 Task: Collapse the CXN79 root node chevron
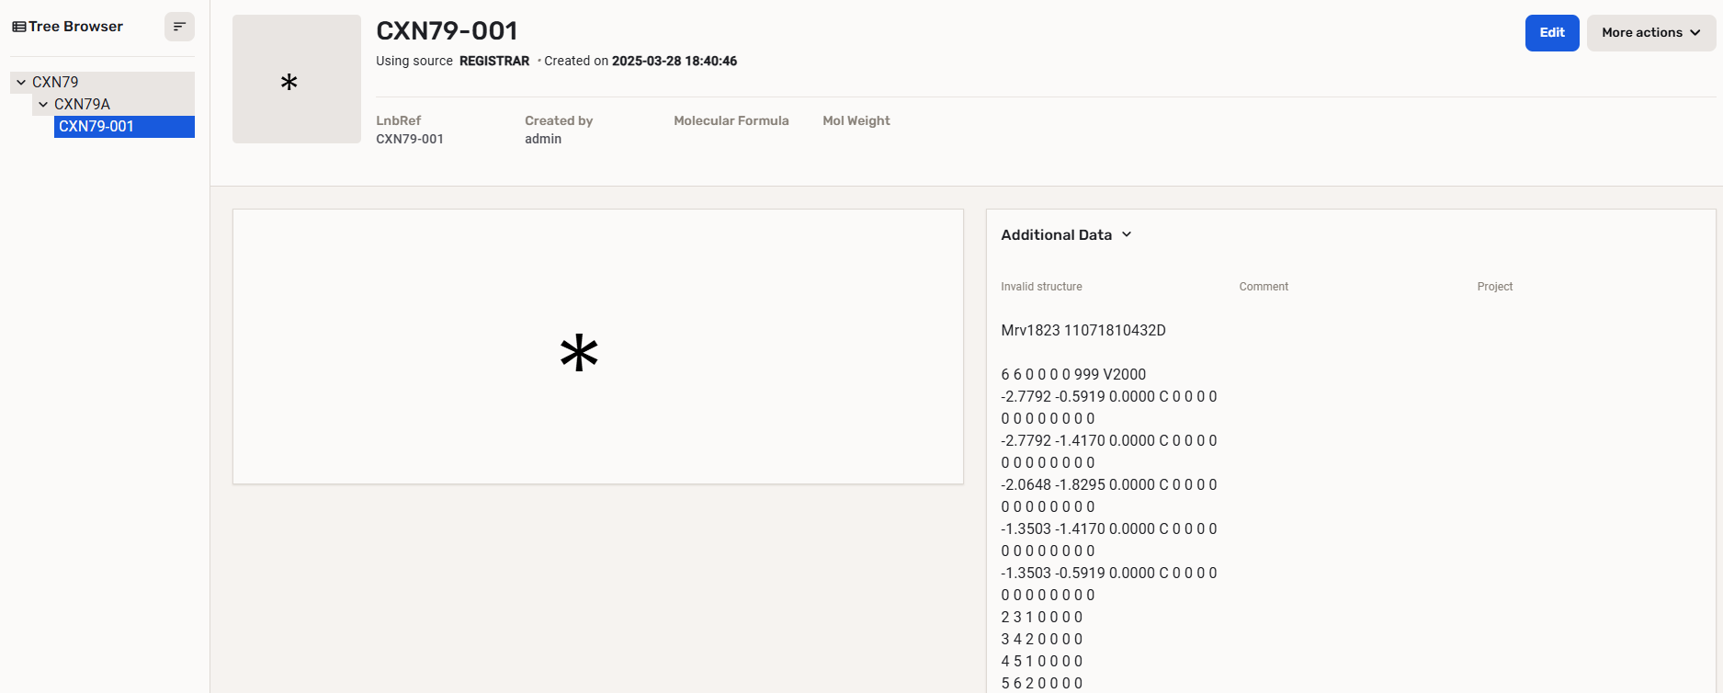21,83
